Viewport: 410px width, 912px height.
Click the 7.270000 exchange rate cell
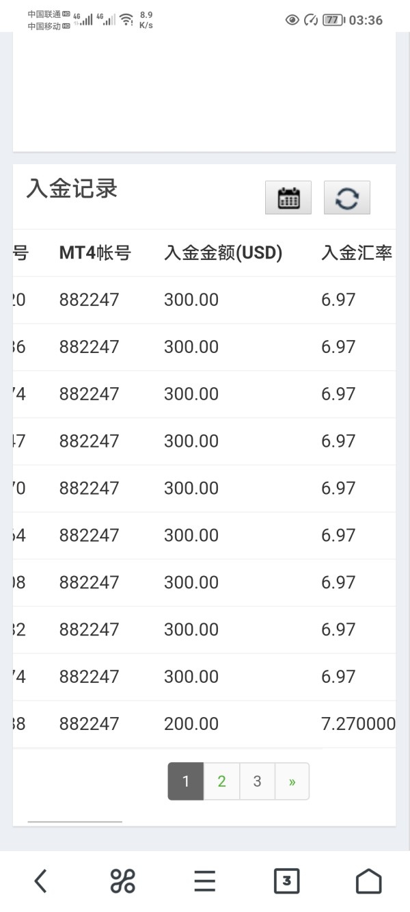tap(358, 724)
